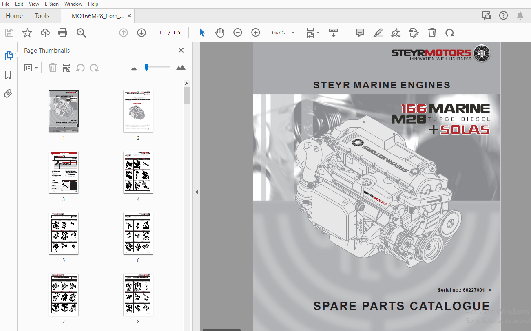531x331 pixels.
Task: Open the notifications bell
Action: tap(520, 15)
